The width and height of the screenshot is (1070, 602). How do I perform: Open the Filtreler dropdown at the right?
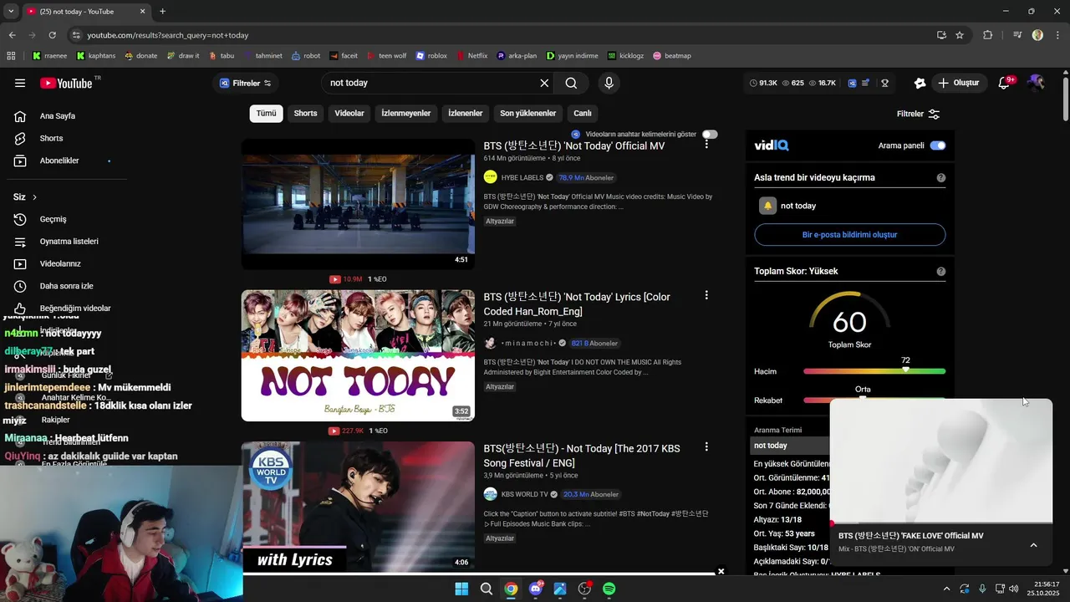pyautogui.click(x=918, y=114)
